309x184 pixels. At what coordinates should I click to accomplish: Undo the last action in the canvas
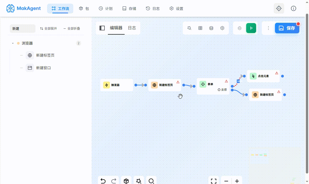pos(103,181)
